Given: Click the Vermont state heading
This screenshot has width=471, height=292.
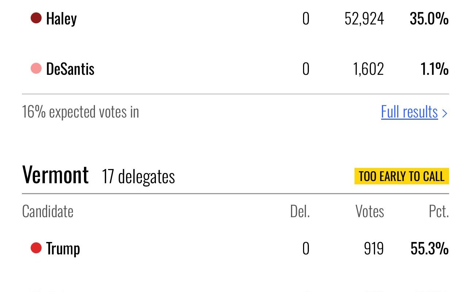Looking at the screenshot, I should [x=55, y=175].
